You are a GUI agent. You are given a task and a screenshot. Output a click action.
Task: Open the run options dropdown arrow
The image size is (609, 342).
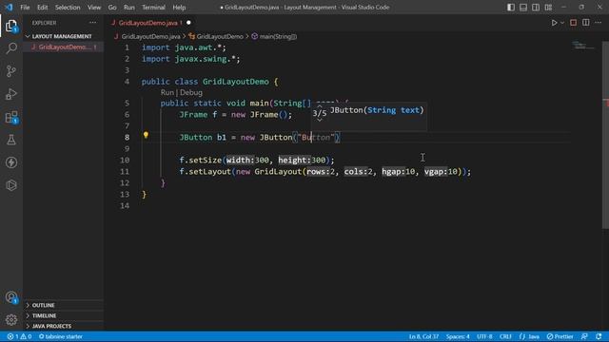562,23
